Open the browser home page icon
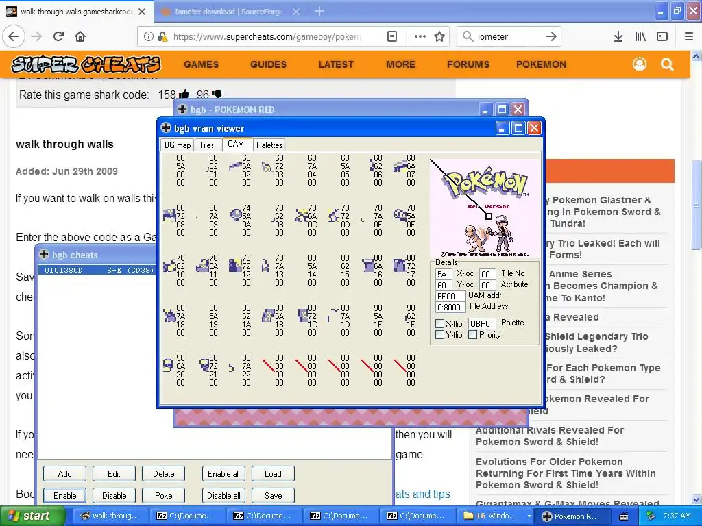This screenshot has width=702, height=526. 80,36
